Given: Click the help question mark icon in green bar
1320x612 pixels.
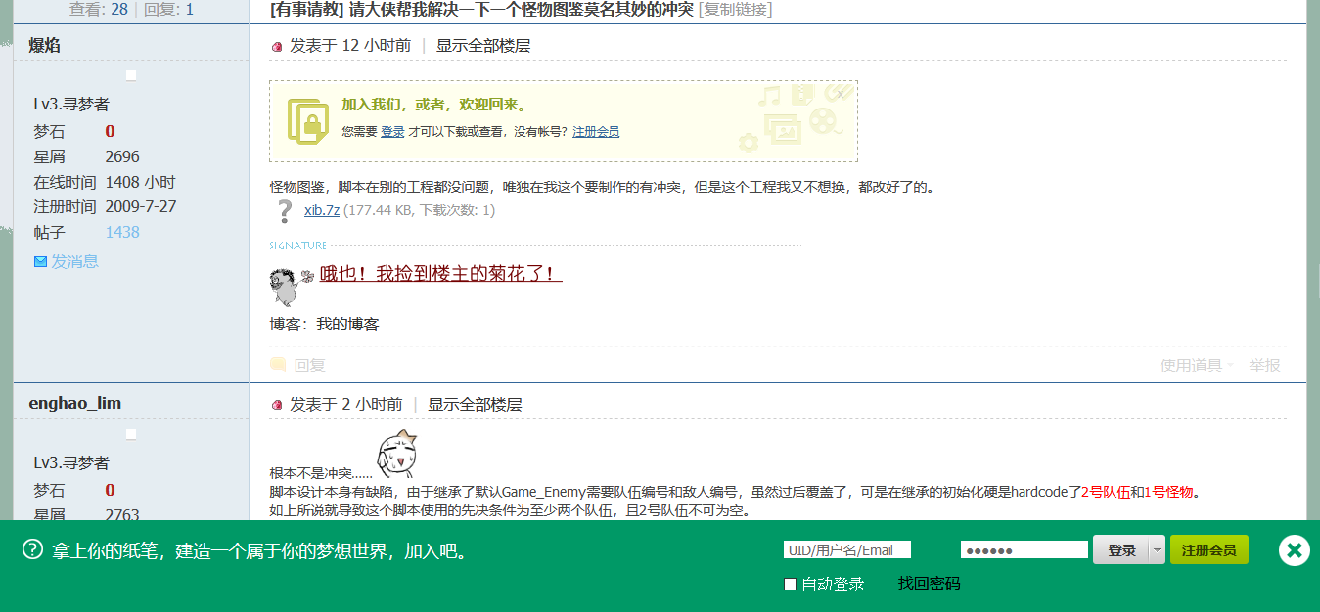Looking at the screenshot, I should [x=32, y=549].
